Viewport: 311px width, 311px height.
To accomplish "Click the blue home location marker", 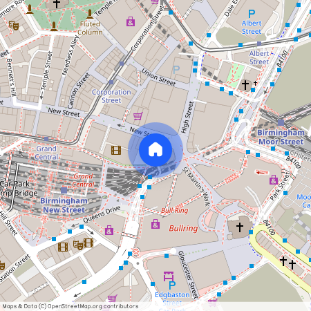I will 155,150.
